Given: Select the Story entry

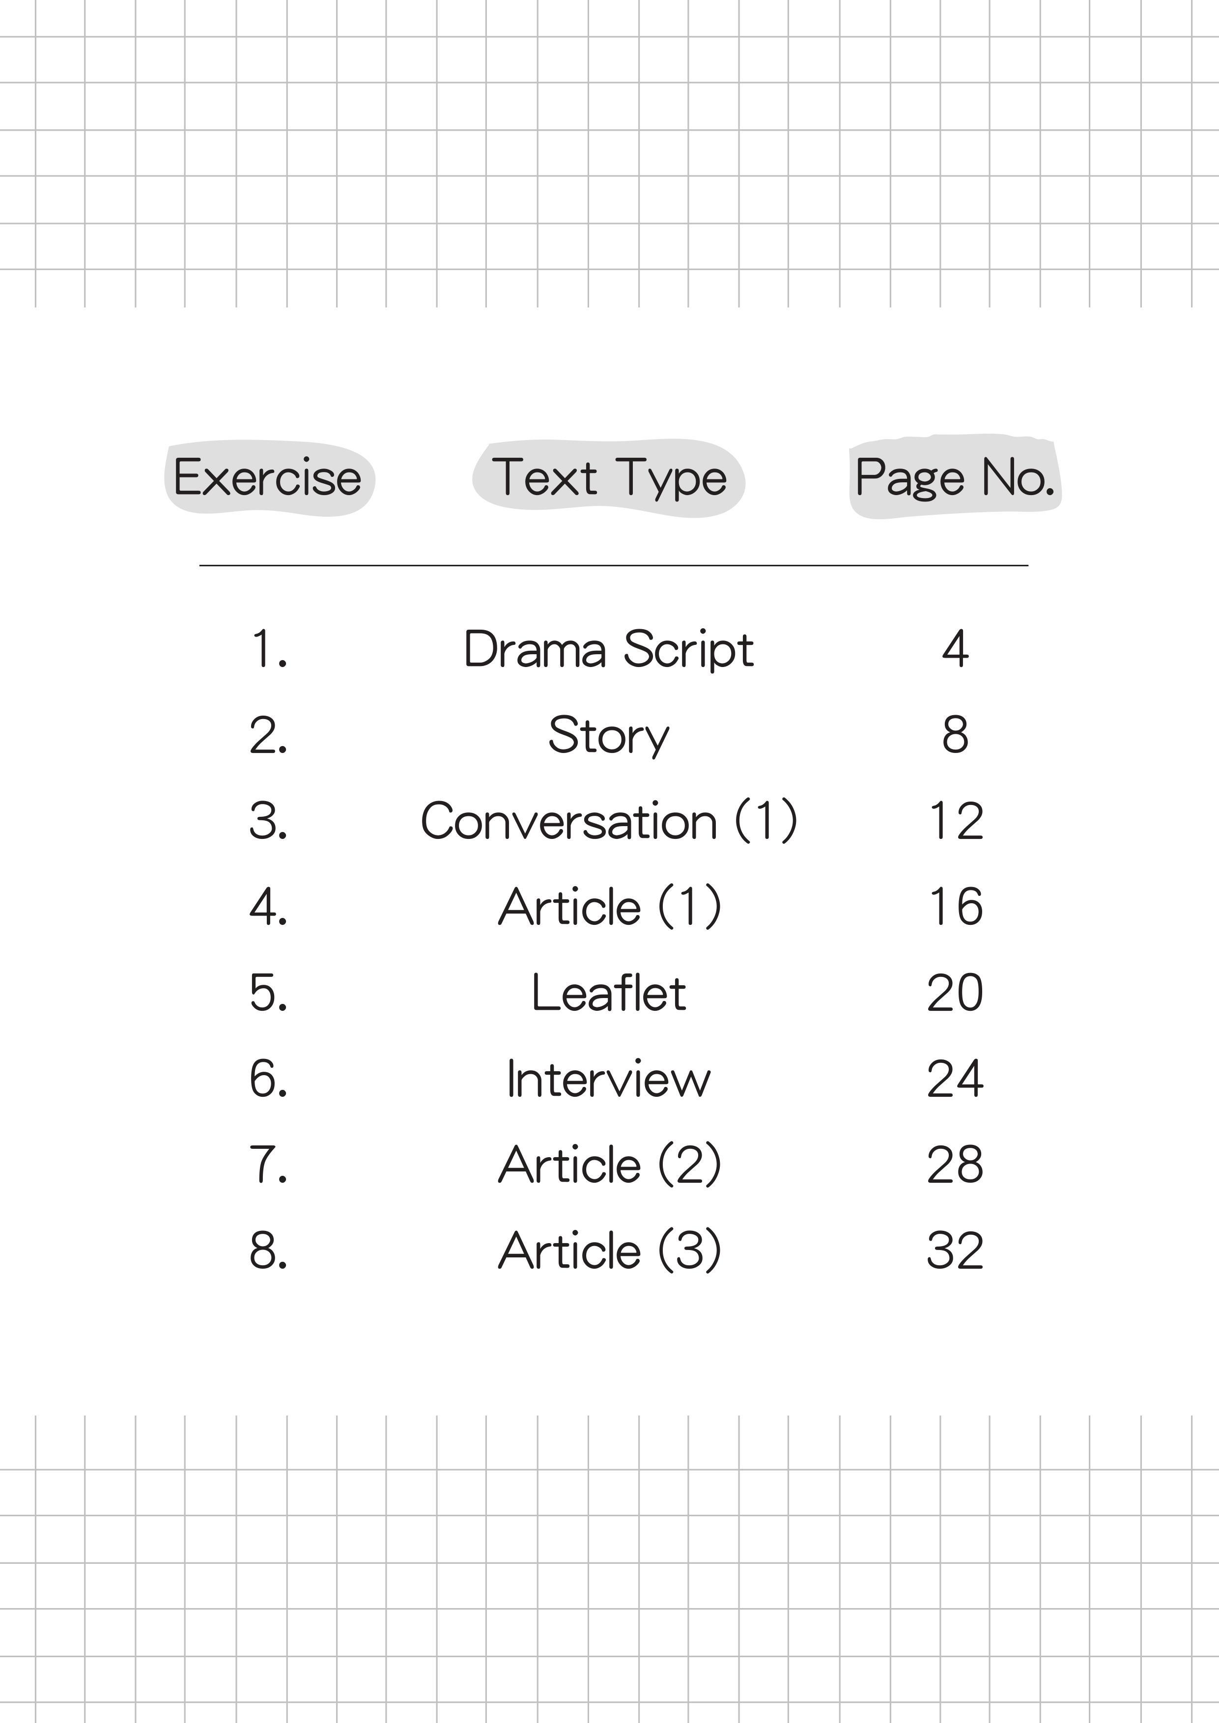Looking at the screenshot, I should [x=609, y=735].
